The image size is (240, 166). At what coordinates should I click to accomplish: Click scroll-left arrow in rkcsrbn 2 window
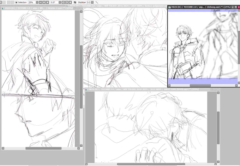click(3, 148)
